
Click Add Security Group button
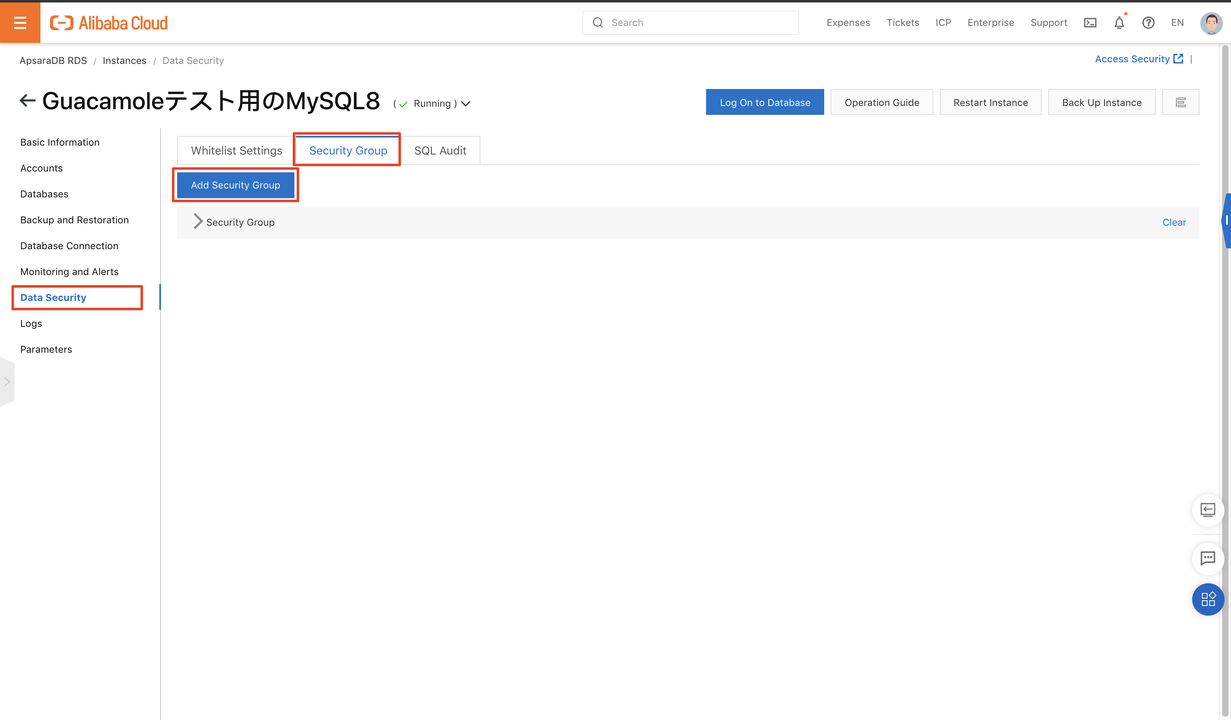pyautogui.click(x=235, y=185)
